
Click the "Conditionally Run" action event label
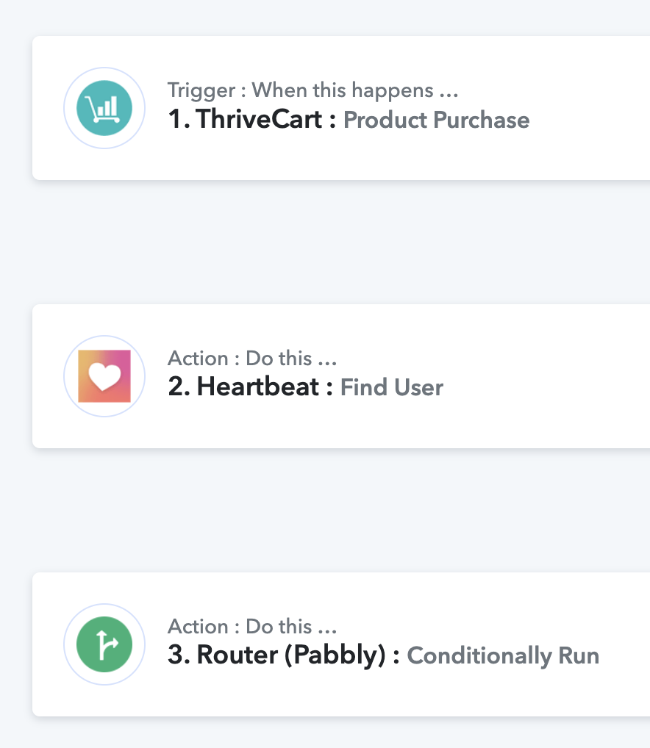503,656
